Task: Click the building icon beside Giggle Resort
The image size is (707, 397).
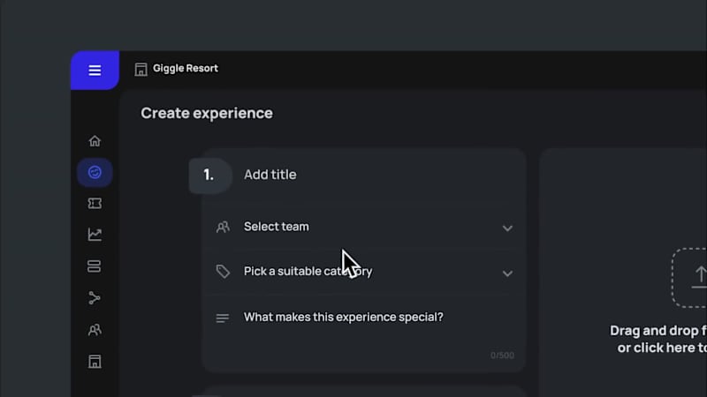Action: tap(141, 70)
